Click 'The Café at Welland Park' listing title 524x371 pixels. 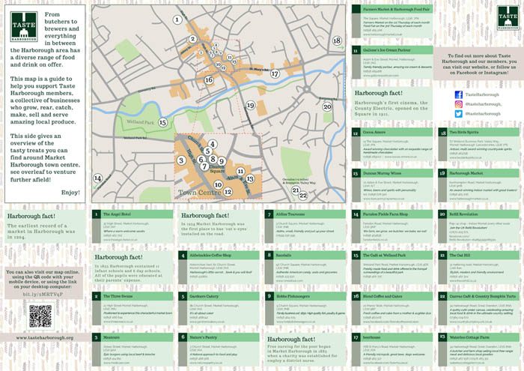(x=384, y=256)
